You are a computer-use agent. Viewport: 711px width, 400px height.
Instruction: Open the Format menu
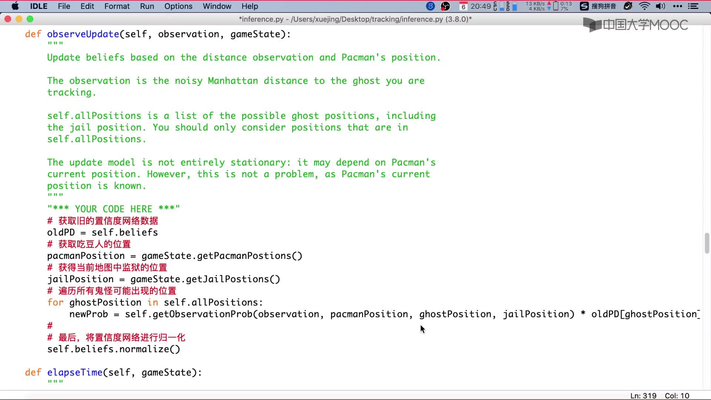117,6
